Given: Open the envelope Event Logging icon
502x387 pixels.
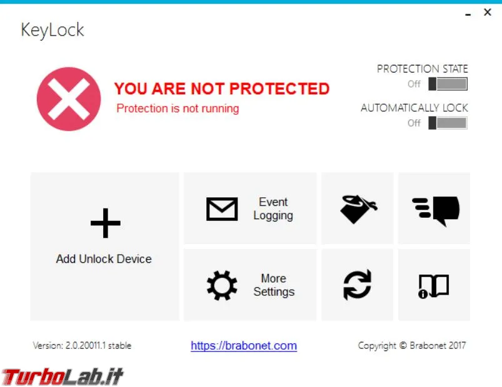Looking at the screenshot, I should (x=222, y=209).
